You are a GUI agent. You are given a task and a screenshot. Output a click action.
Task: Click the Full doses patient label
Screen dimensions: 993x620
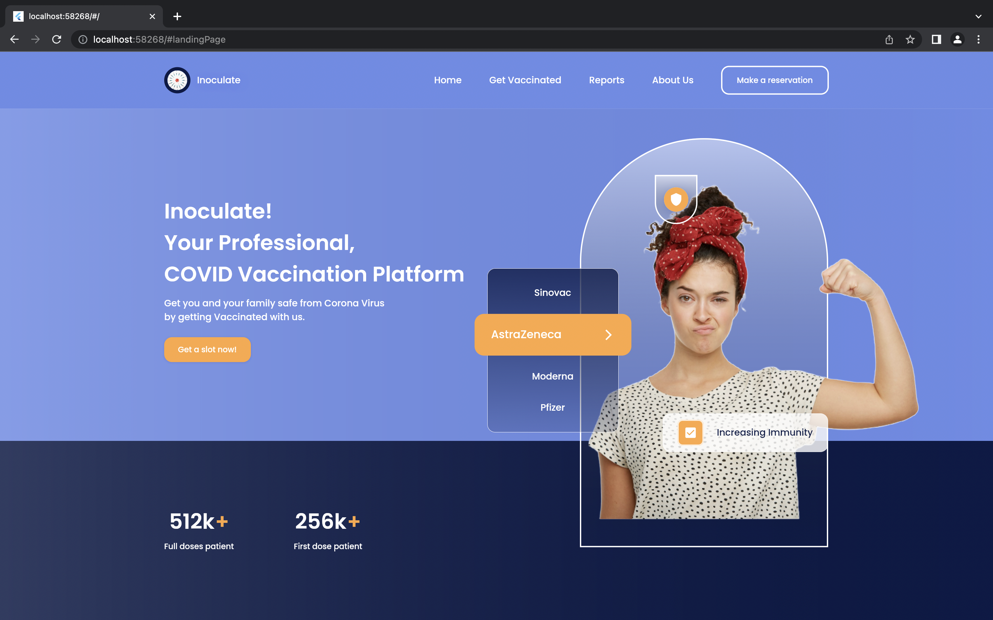(199, 546)
